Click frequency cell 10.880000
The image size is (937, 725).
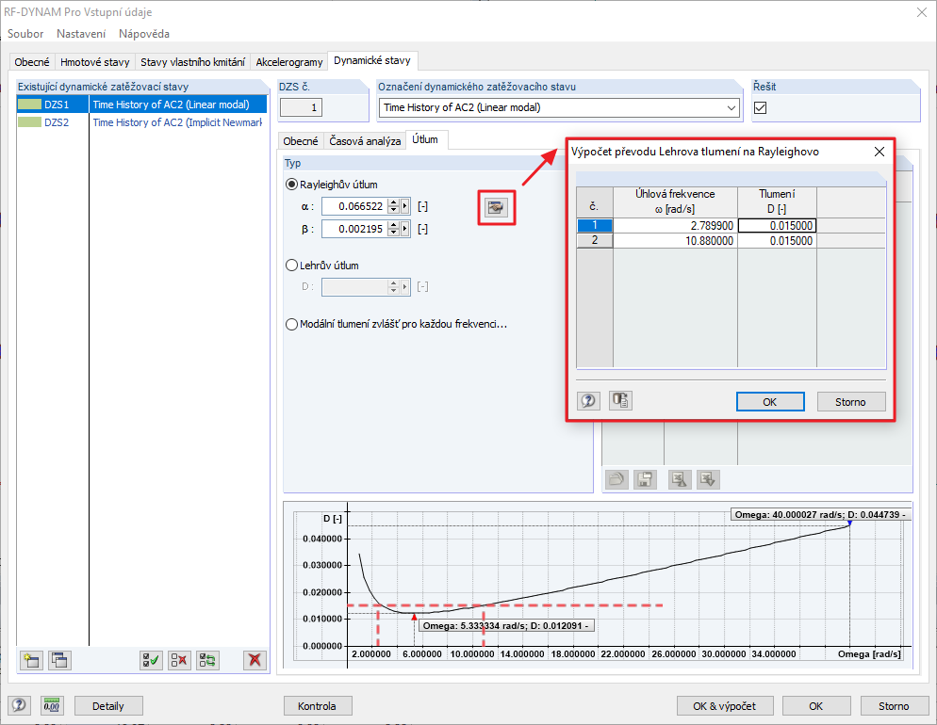(x=675, y=240)
